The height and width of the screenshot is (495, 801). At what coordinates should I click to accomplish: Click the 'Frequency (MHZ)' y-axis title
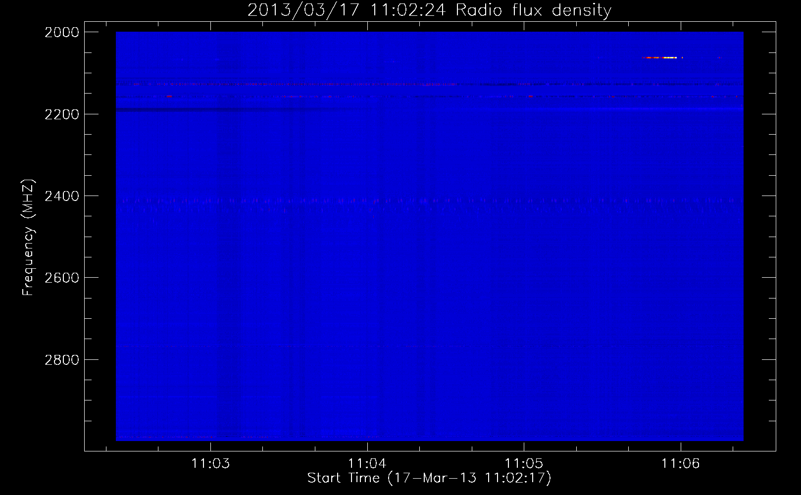pyautogui.click(x=29, y=238)
